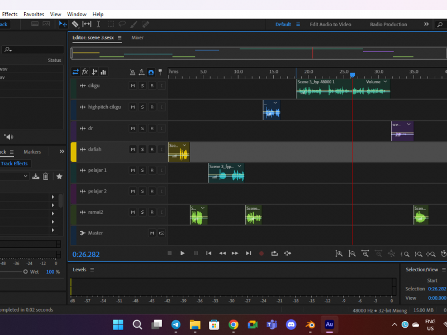The height and width of the screenshot is (335, 447).
Task: Open Adobe Audition from the taskbar
Action: (329, 324)
